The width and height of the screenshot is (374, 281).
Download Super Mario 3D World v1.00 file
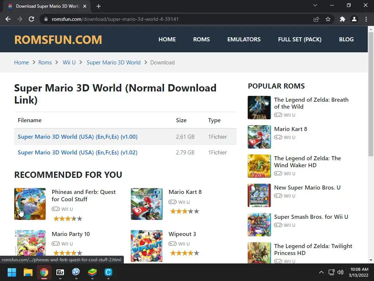[x=77, y=137]
